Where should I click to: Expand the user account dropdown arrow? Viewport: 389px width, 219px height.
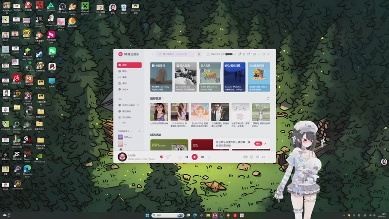point(235,54)
